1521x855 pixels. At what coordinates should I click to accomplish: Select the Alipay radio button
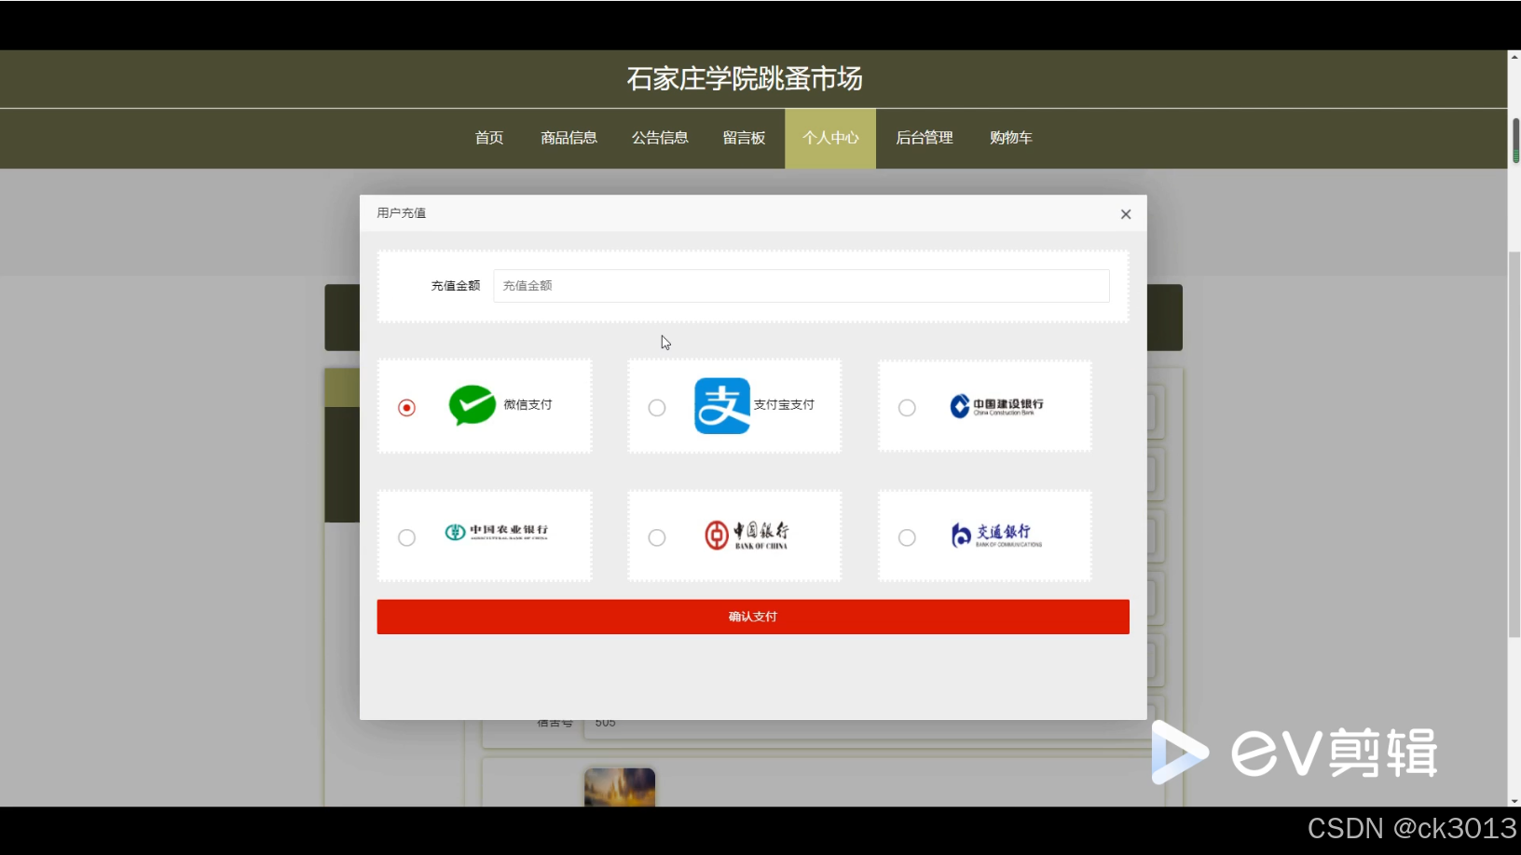(657, 408)
